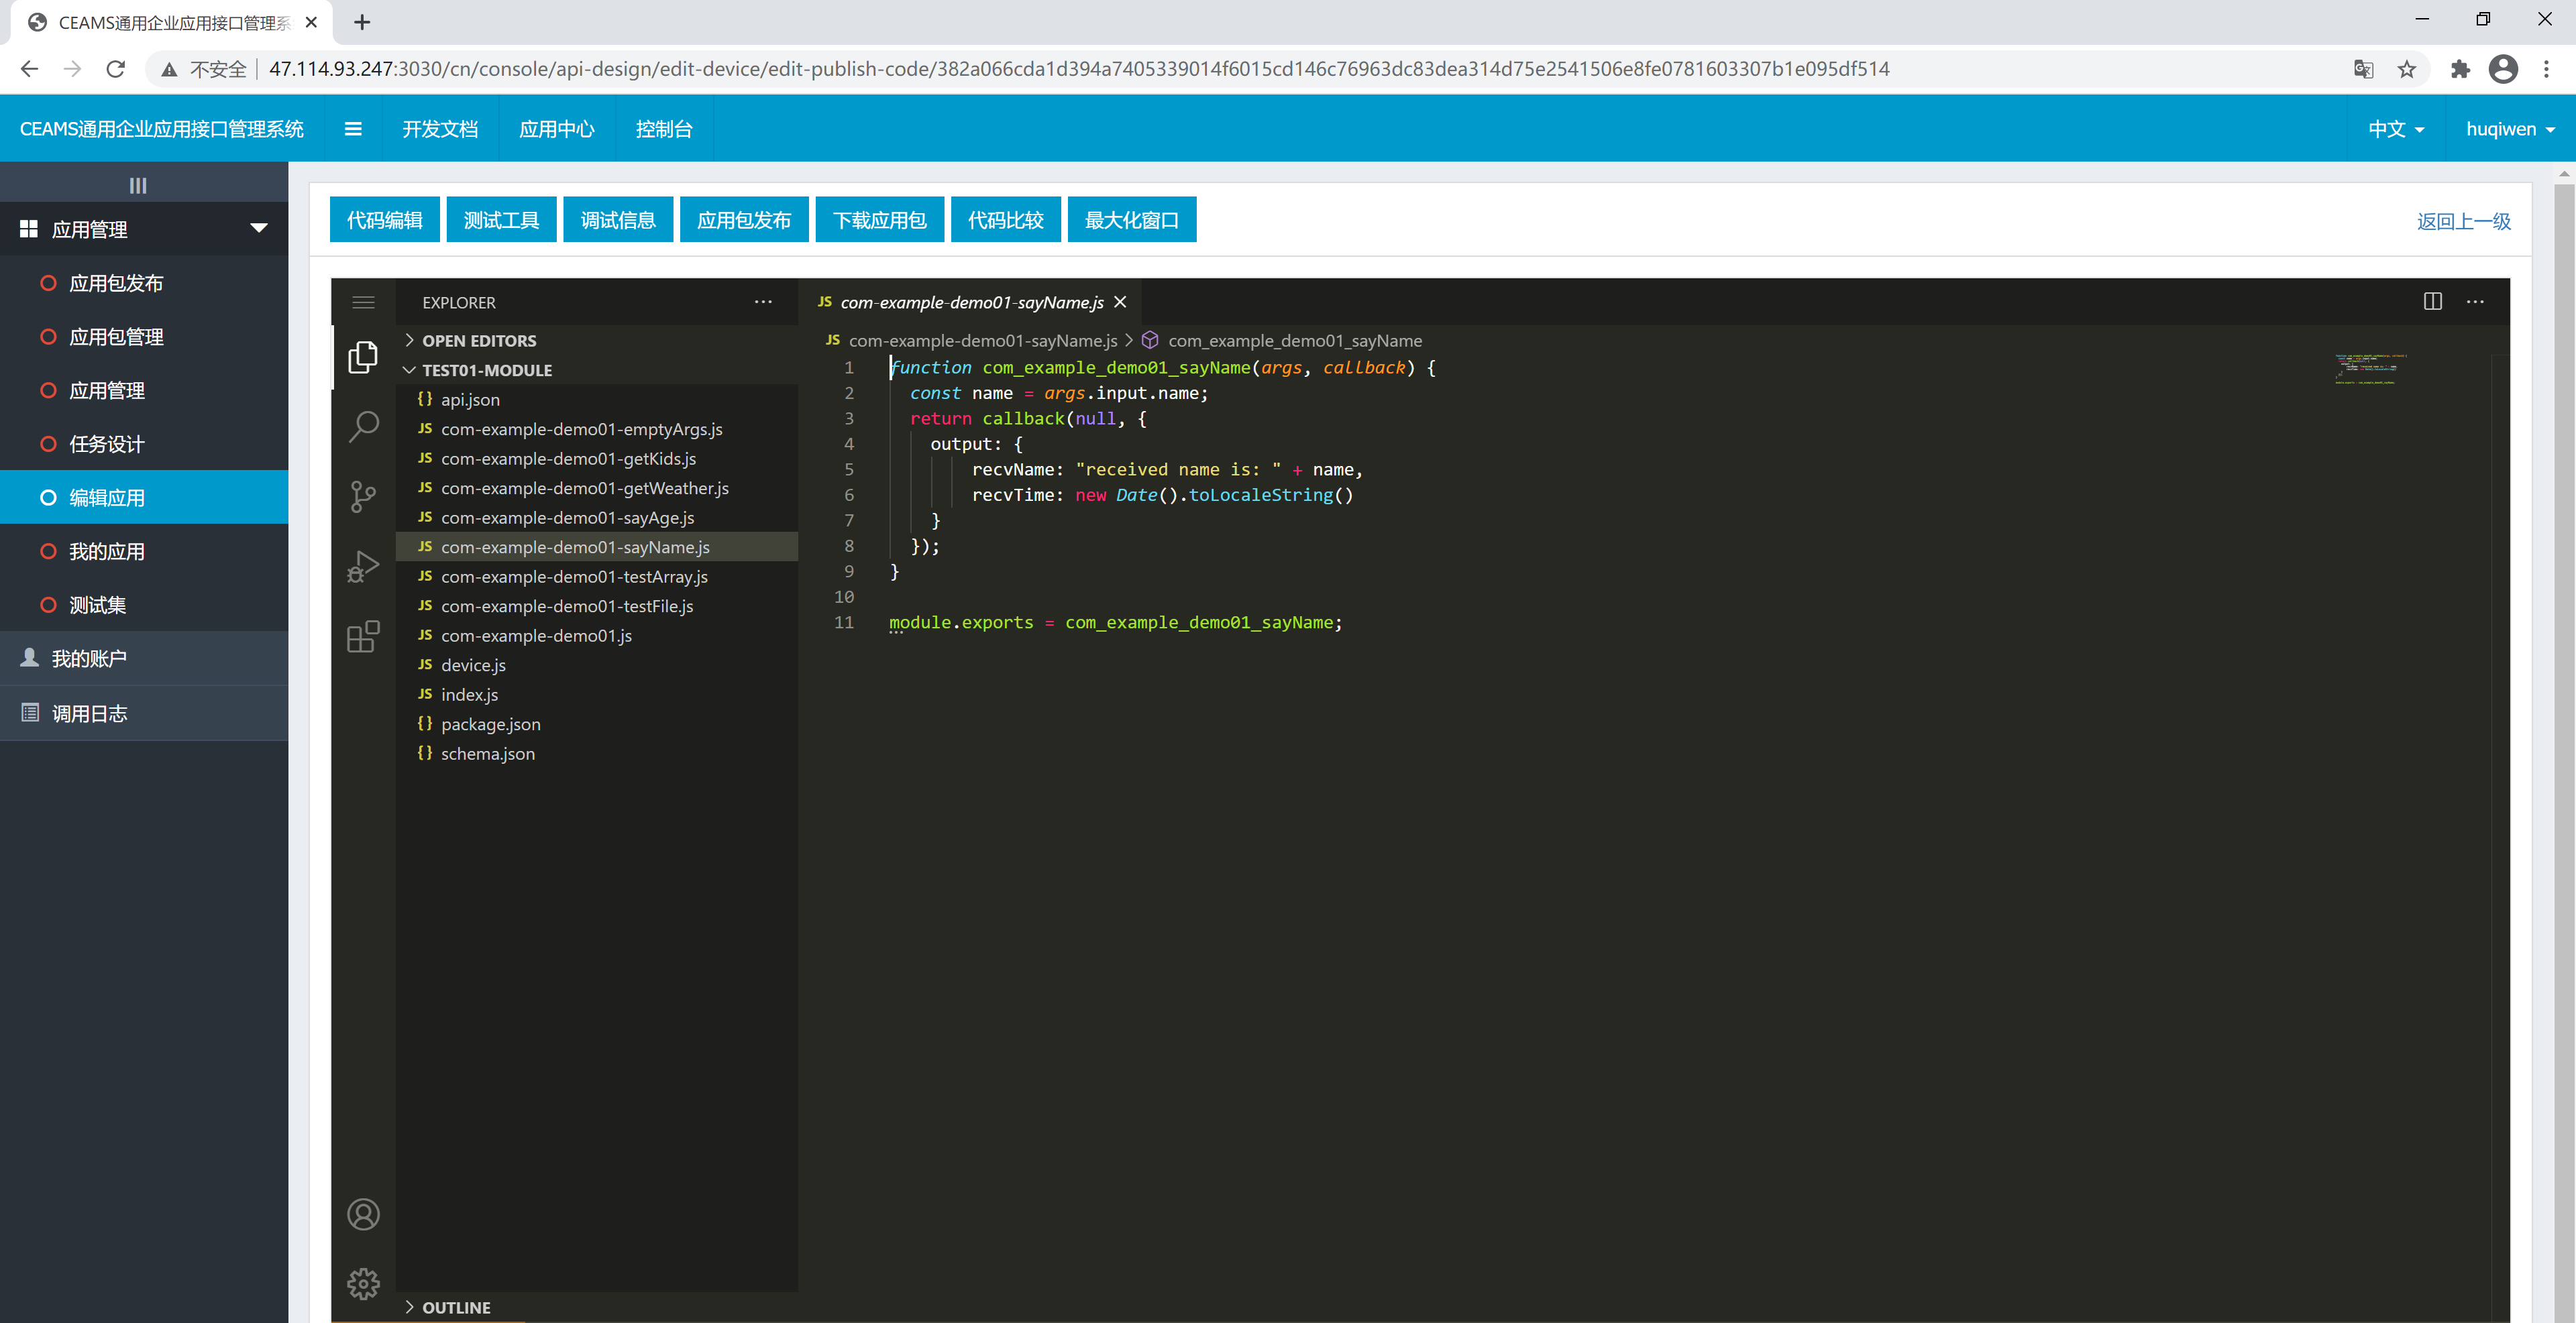Switch to 测试工具
This screenshot has height=1323, width=2576.
point(502,220)
